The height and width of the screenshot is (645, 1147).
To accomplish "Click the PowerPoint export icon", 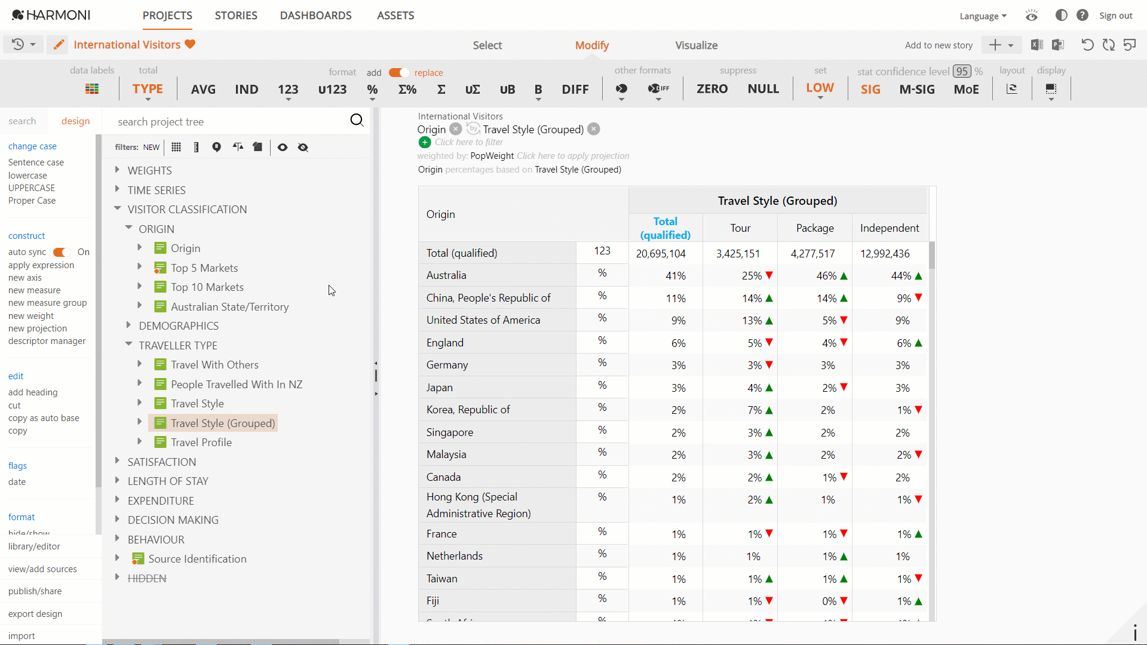I will coord(1058,45).
